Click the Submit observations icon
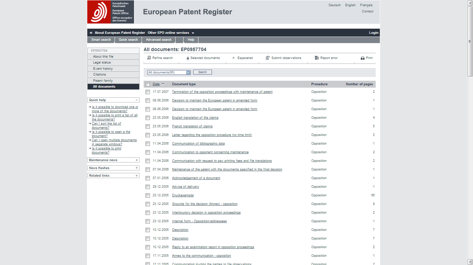 [x=268, y=58]
